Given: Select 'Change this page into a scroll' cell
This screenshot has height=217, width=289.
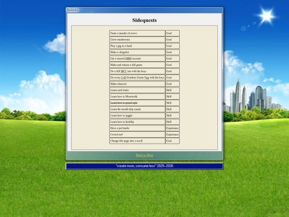Looking at the screenshot, I should (x=137, y=140).
